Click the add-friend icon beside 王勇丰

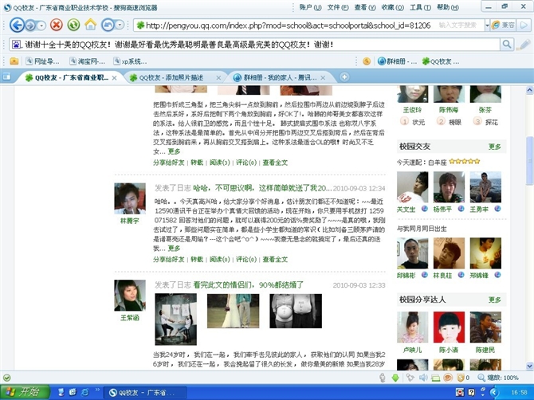click(497, 209)
